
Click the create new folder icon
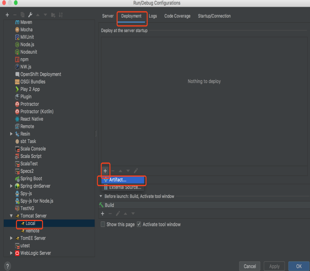[x=53, y=15]
